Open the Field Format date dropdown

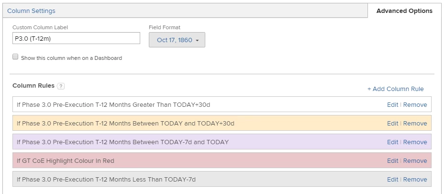coord(177,40)
